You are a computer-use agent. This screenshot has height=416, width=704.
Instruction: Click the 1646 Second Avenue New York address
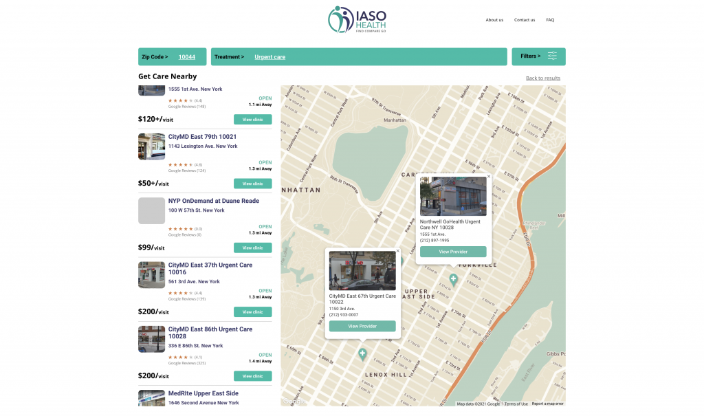click(x=203, y=403)
